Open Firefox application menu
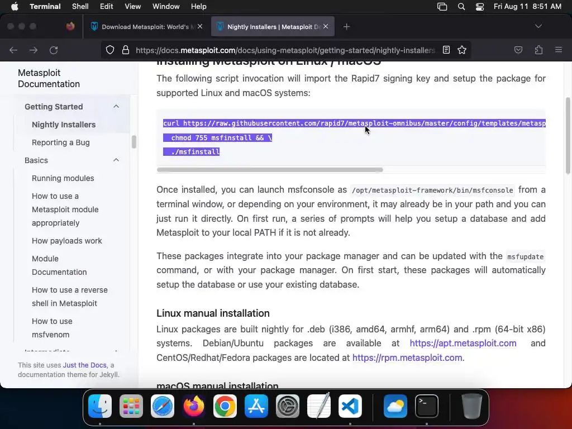Viewport: 572px width, 429px height. pyautogui.click(x=559, y=50)
